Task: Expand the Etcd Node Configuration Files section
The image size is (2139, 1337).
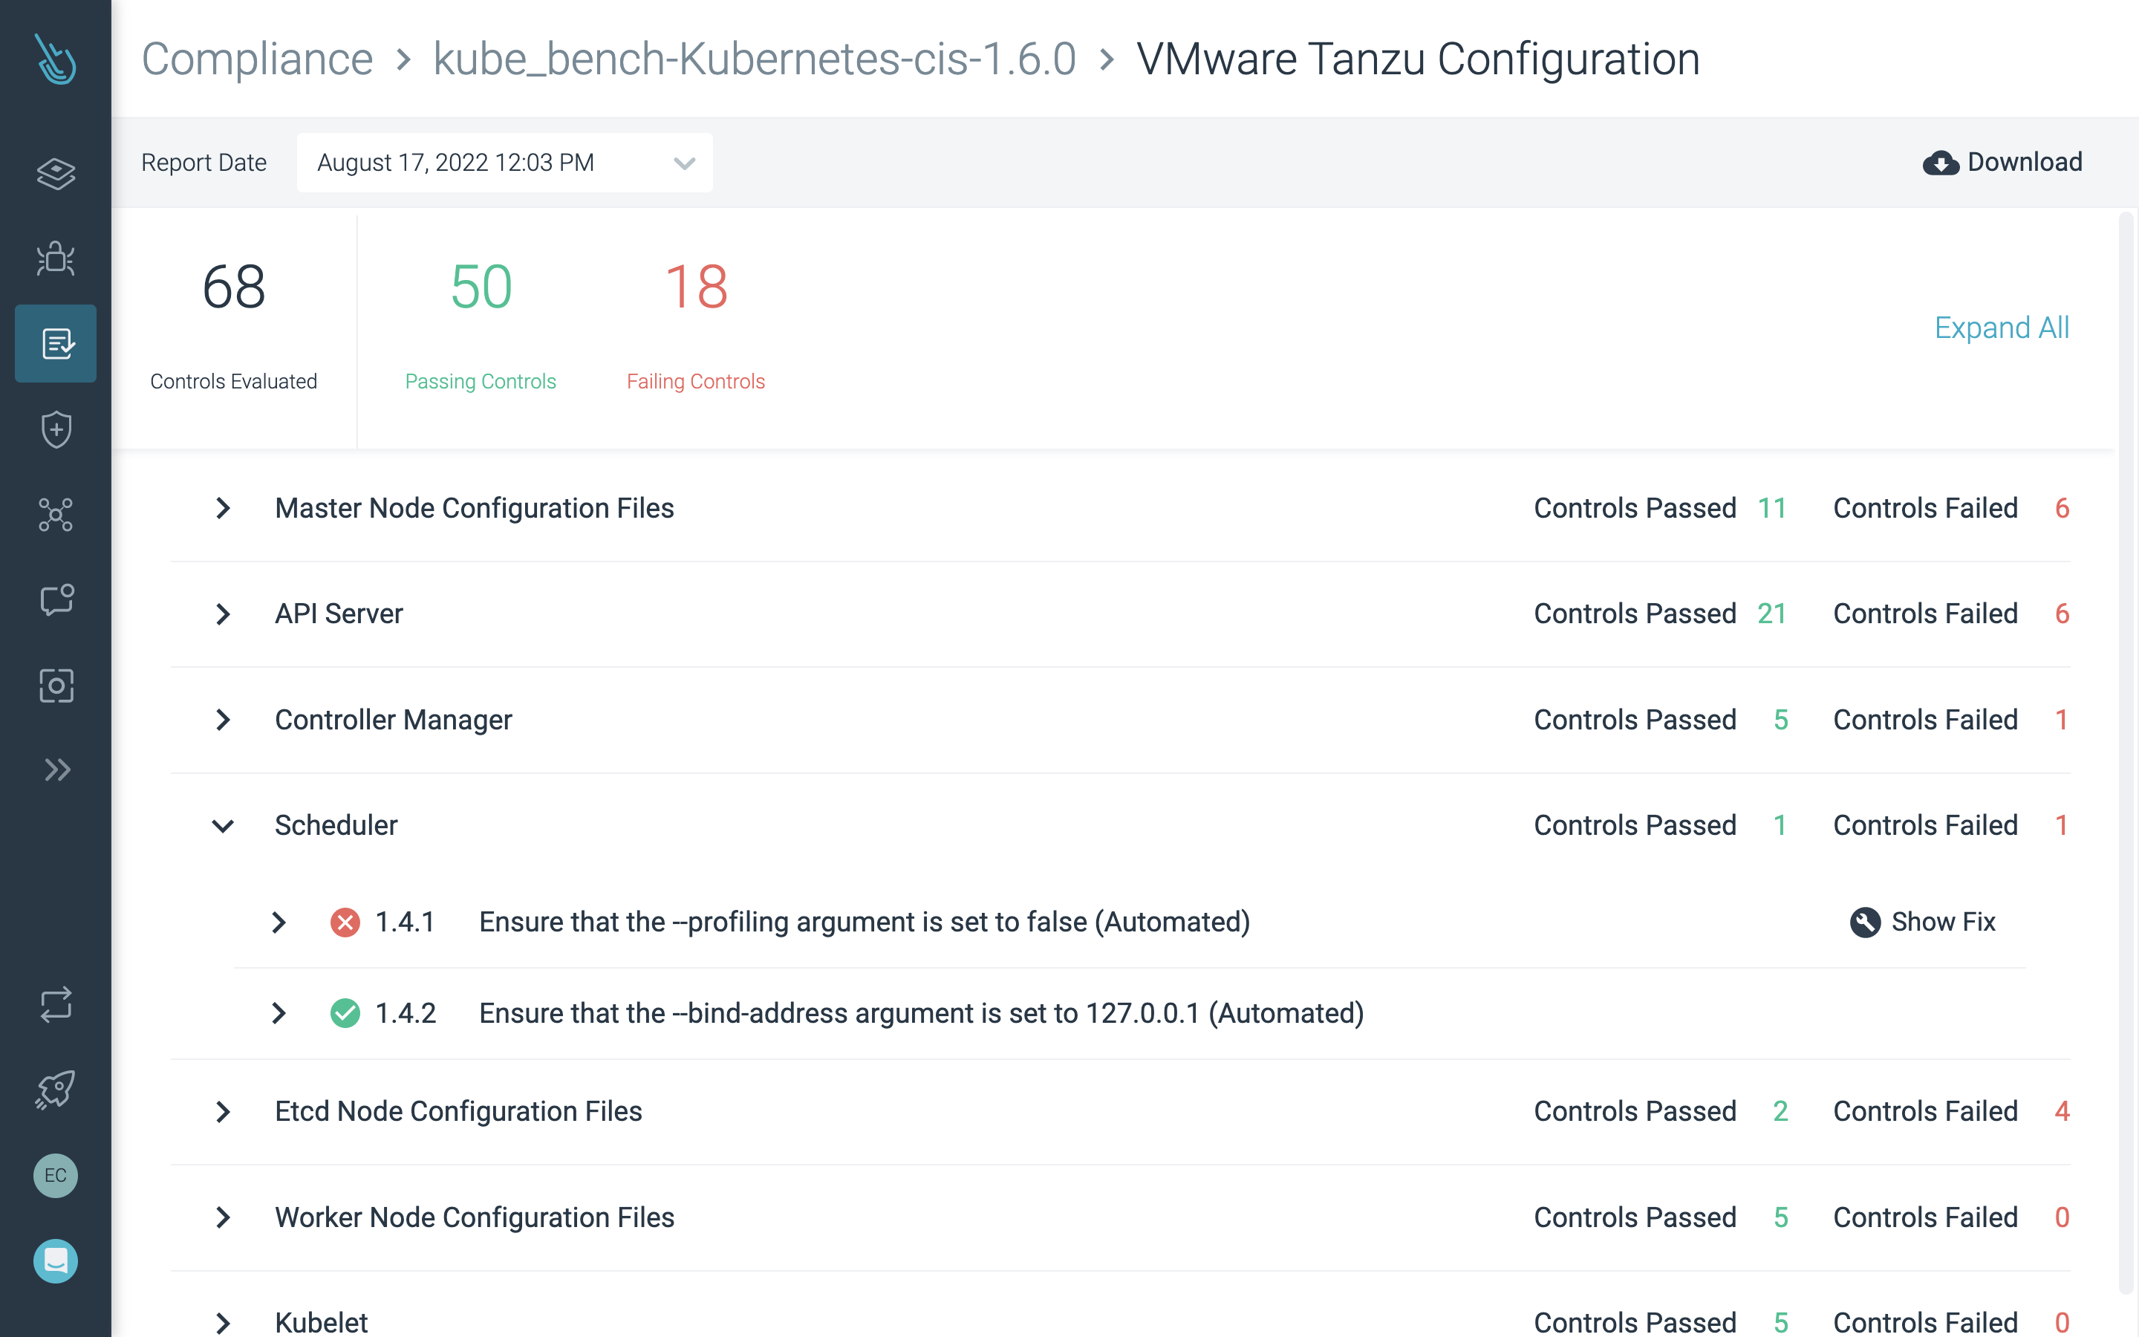Action: coord(224,1110)
